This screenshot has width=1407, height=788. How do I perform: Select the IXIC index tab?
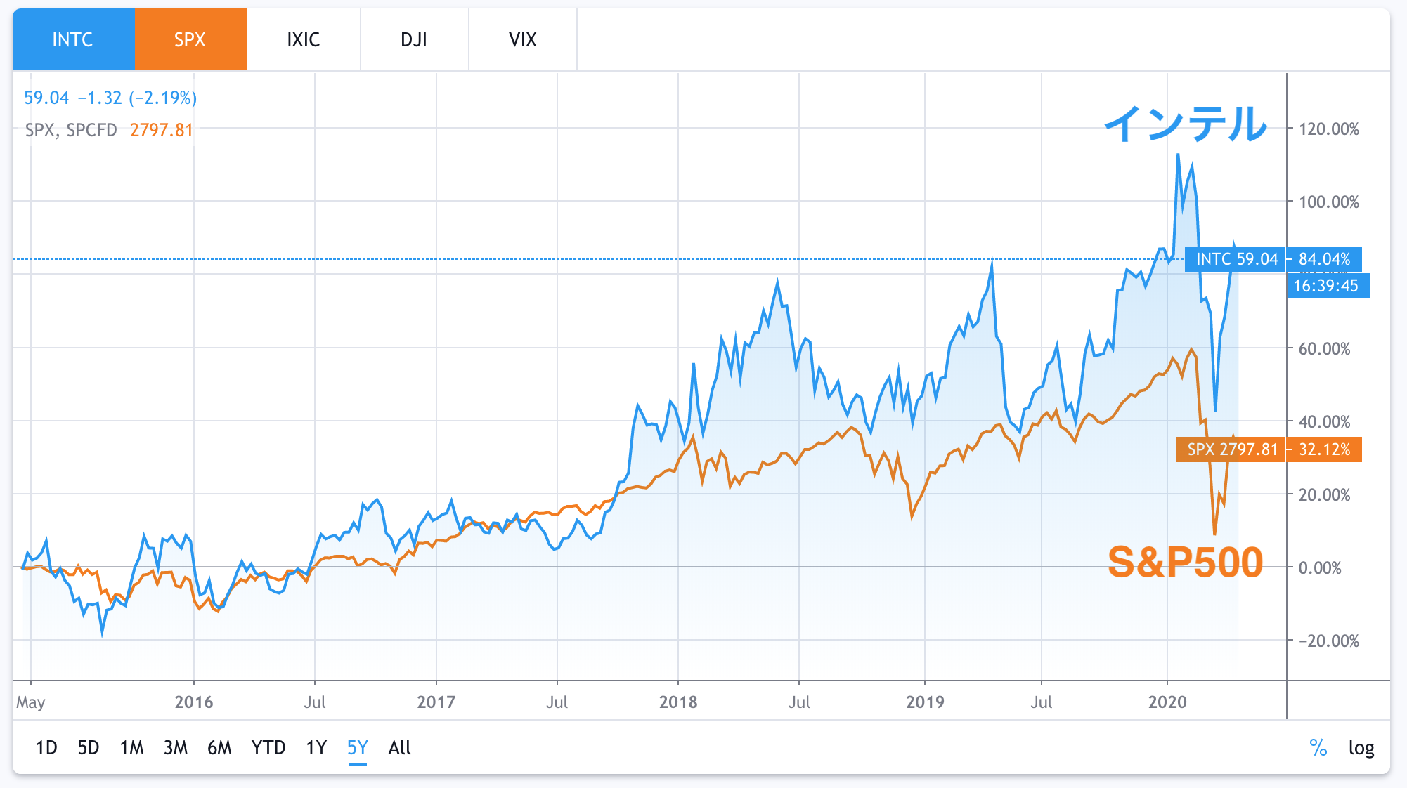pyautogui.click(x=304, y=39)
